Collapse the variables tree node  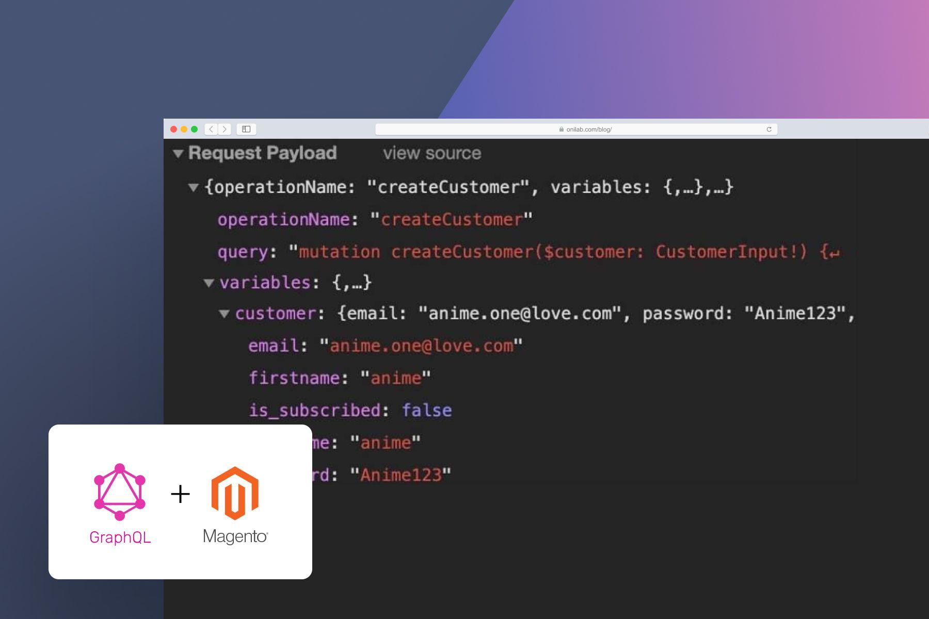click(209, 283)
